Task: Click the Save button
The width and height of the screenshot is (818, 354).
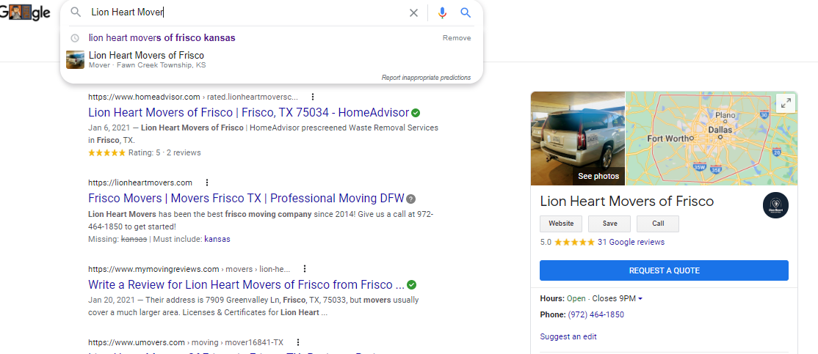Action: click(x=609, y=224)
